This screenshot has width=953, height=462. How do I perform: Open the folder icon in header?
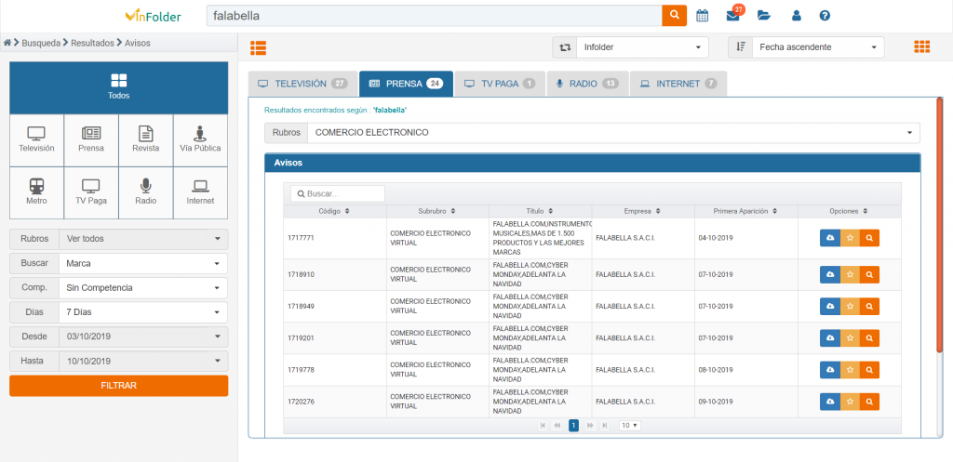tap(764, 16)
